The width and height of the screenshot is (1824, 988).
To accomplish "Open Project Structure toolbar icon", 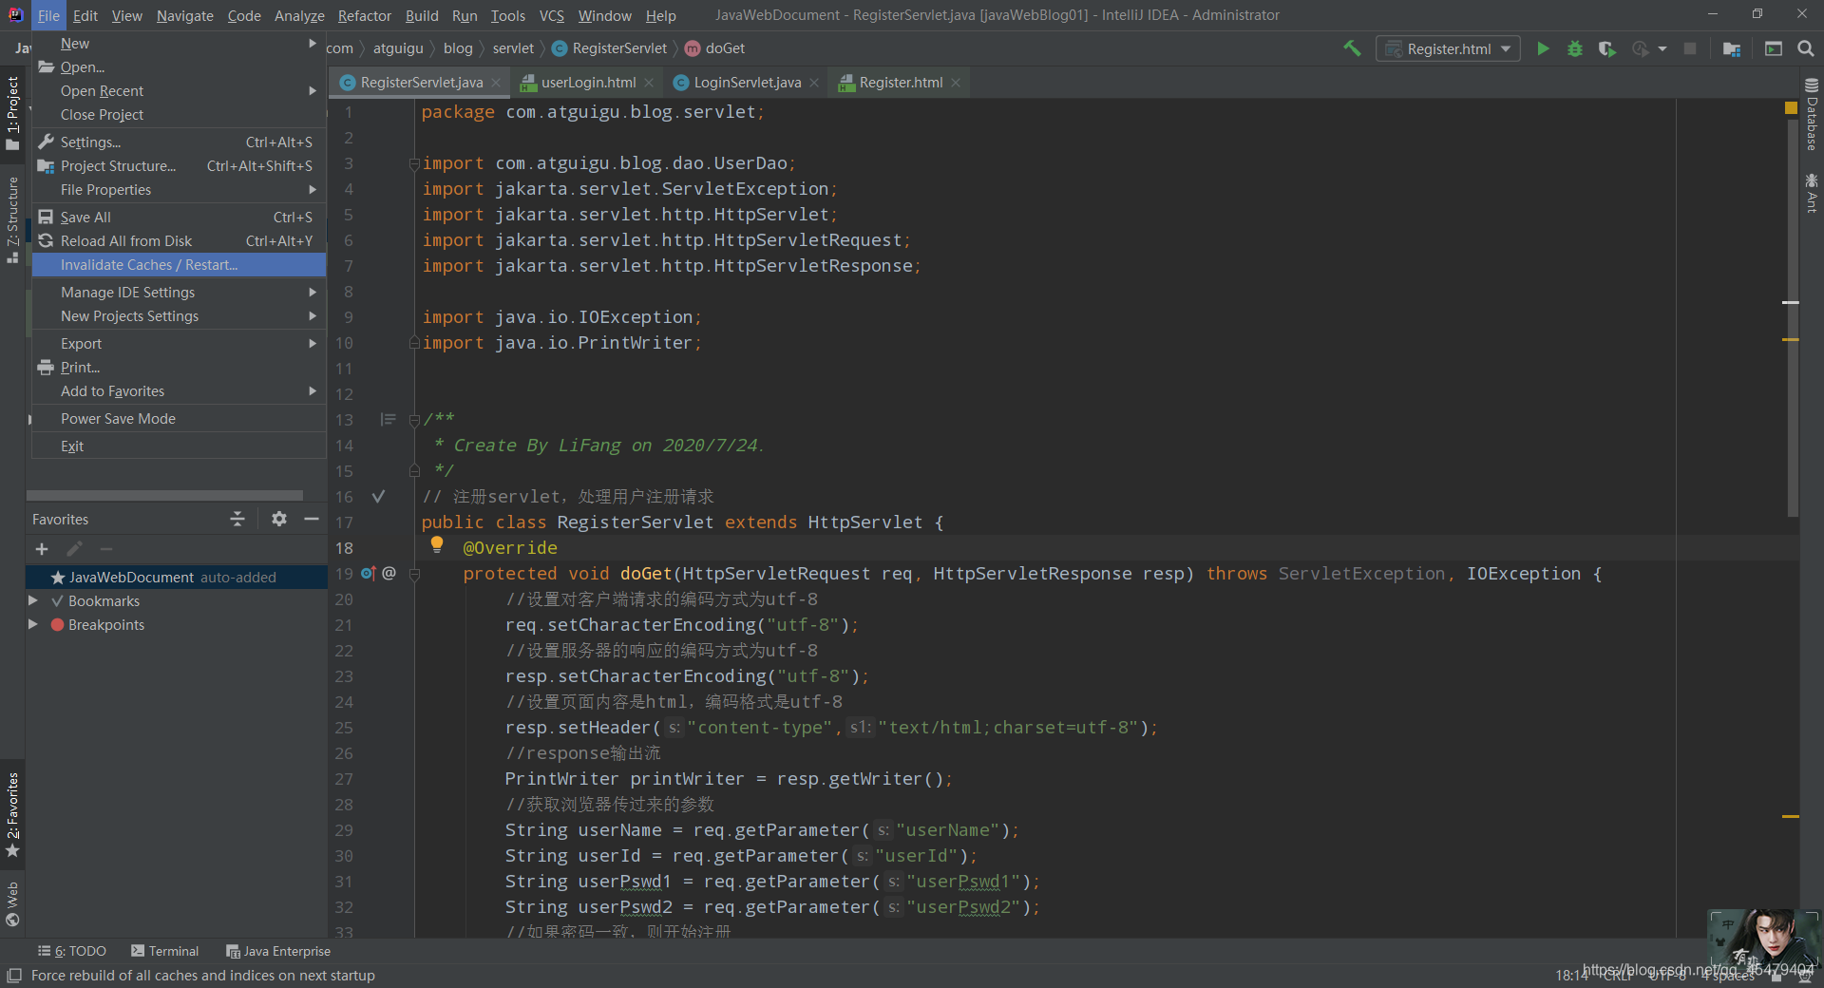I will 1732,48.
